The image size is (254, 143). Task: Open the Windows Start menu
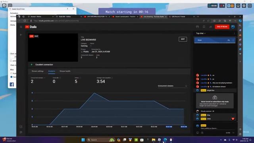click(83, 140)
